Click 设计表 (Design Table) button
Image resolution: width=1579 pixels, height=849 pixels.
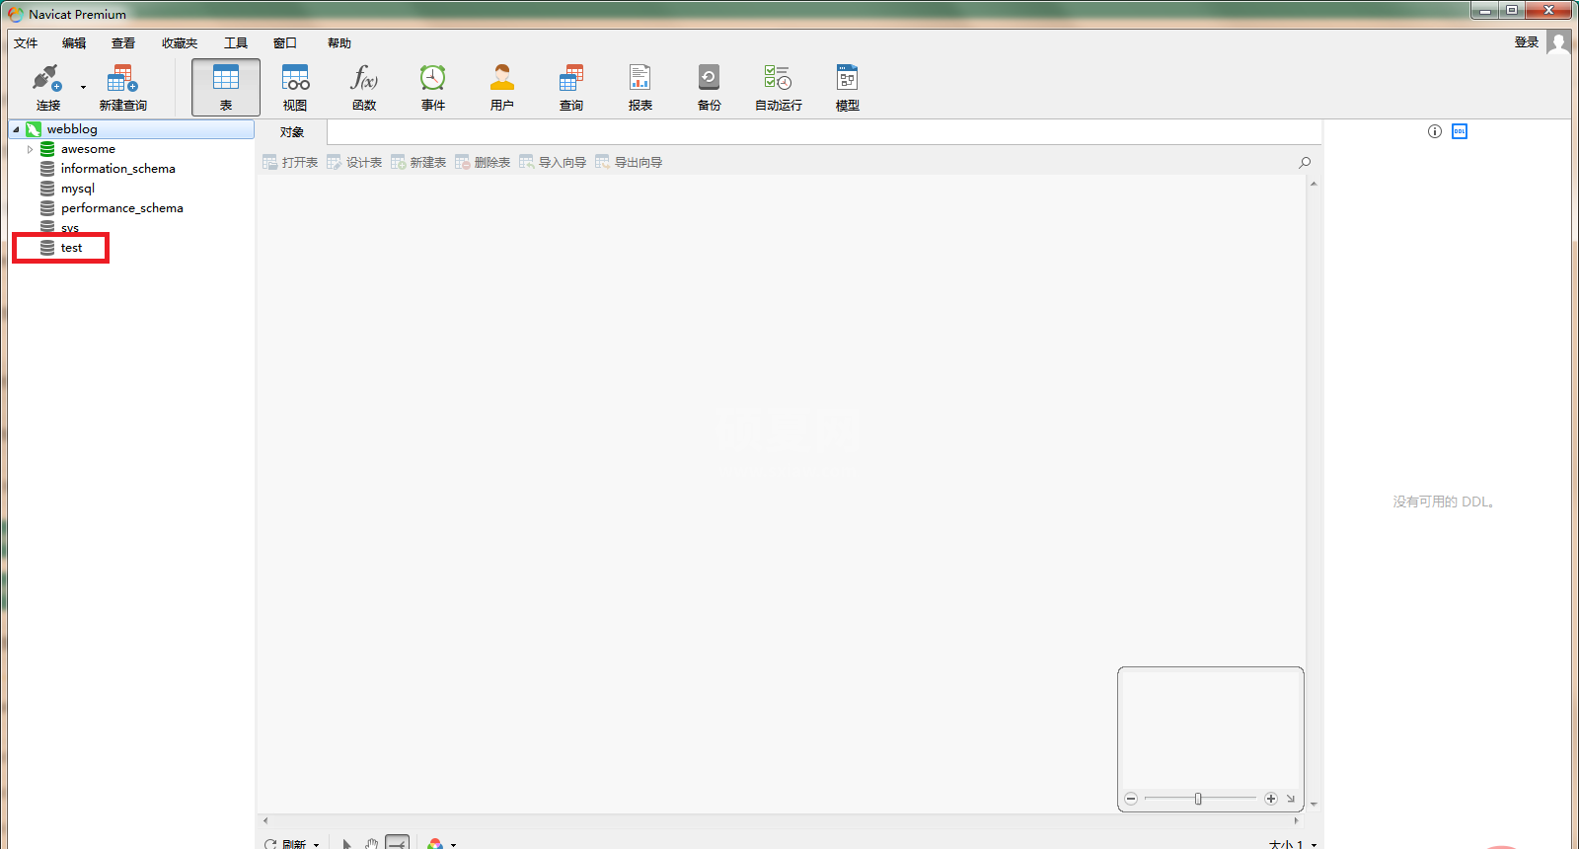(354, 163)
